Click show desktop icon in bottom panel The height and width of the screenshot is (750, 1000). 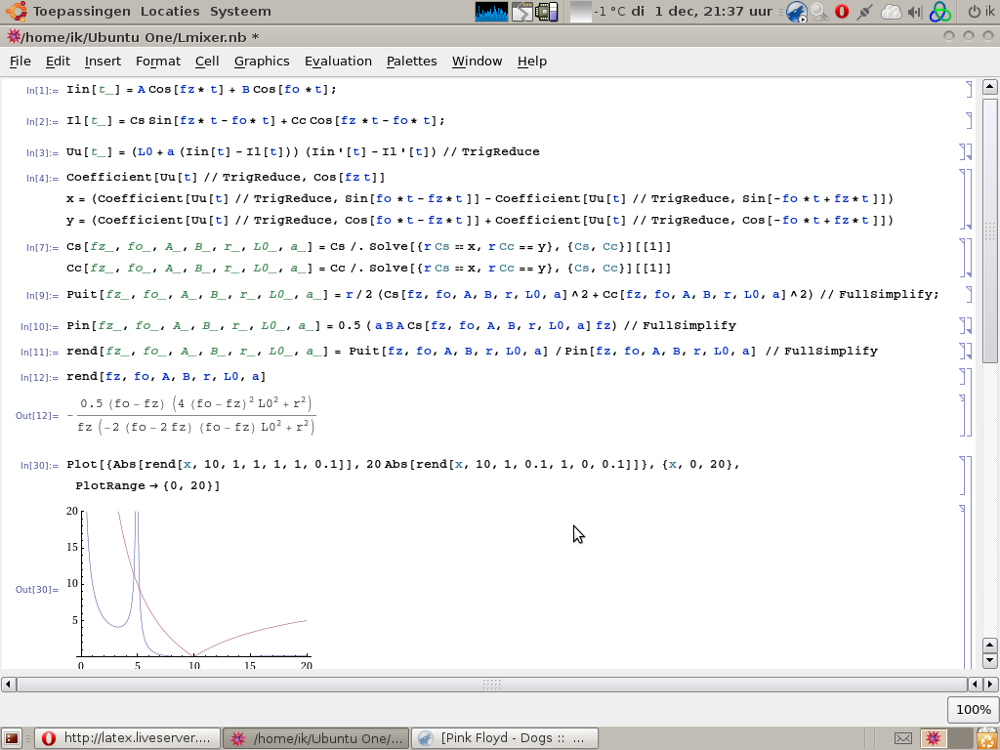coord(12,738)
